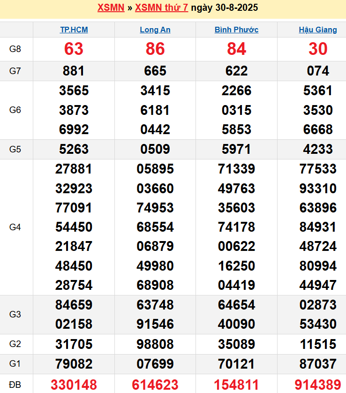This screenshot has height=393, width=346.
Task: Click G4 number 77091
Action: coord(74,208)
